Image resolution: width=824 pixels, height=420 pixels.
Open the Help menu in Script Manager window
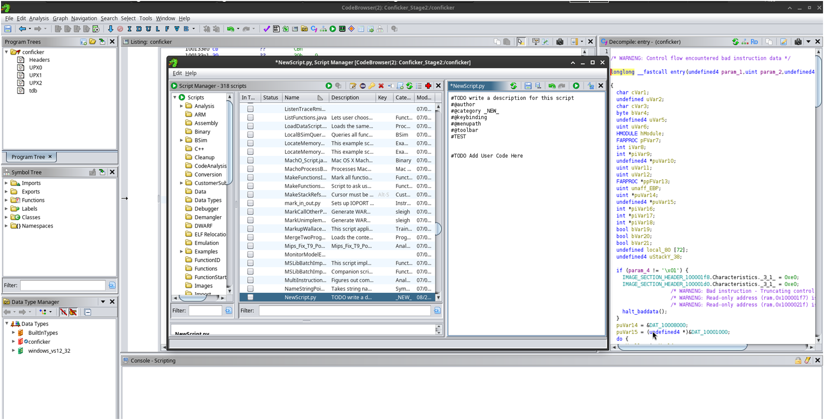click(191, 73)
